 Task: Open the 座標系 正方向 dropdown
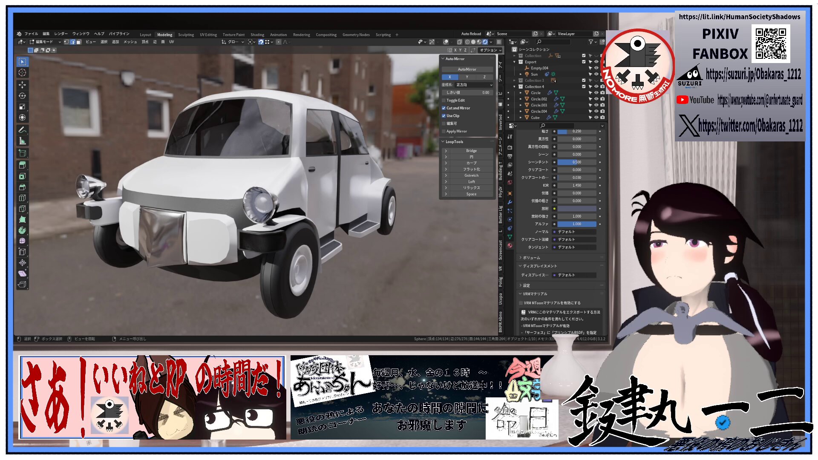[x=474, y=85]
